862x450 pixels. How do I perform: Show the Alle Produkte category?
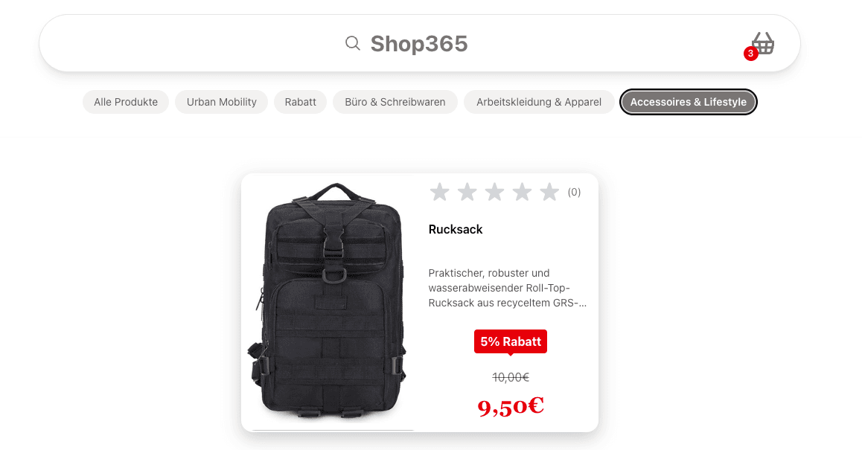click(x=125, y=102)
